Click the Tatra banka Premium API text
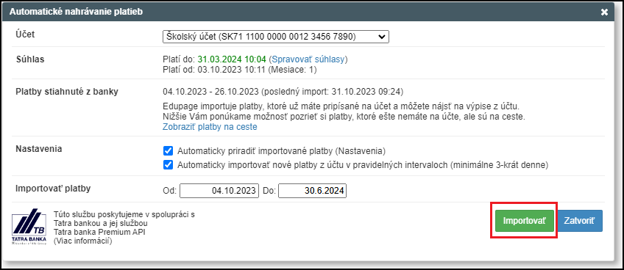 [99, 232]
